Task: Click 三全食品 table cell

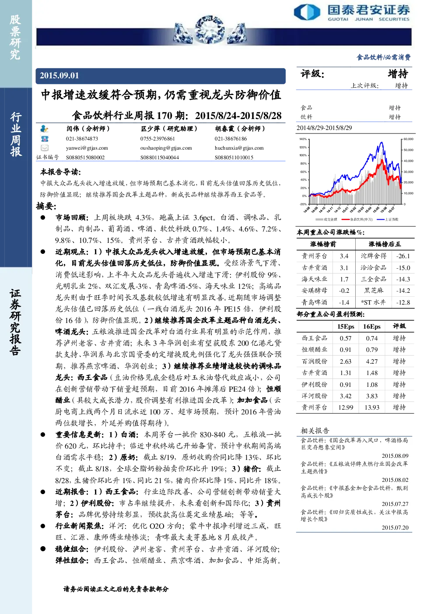Action: [374, 279]
